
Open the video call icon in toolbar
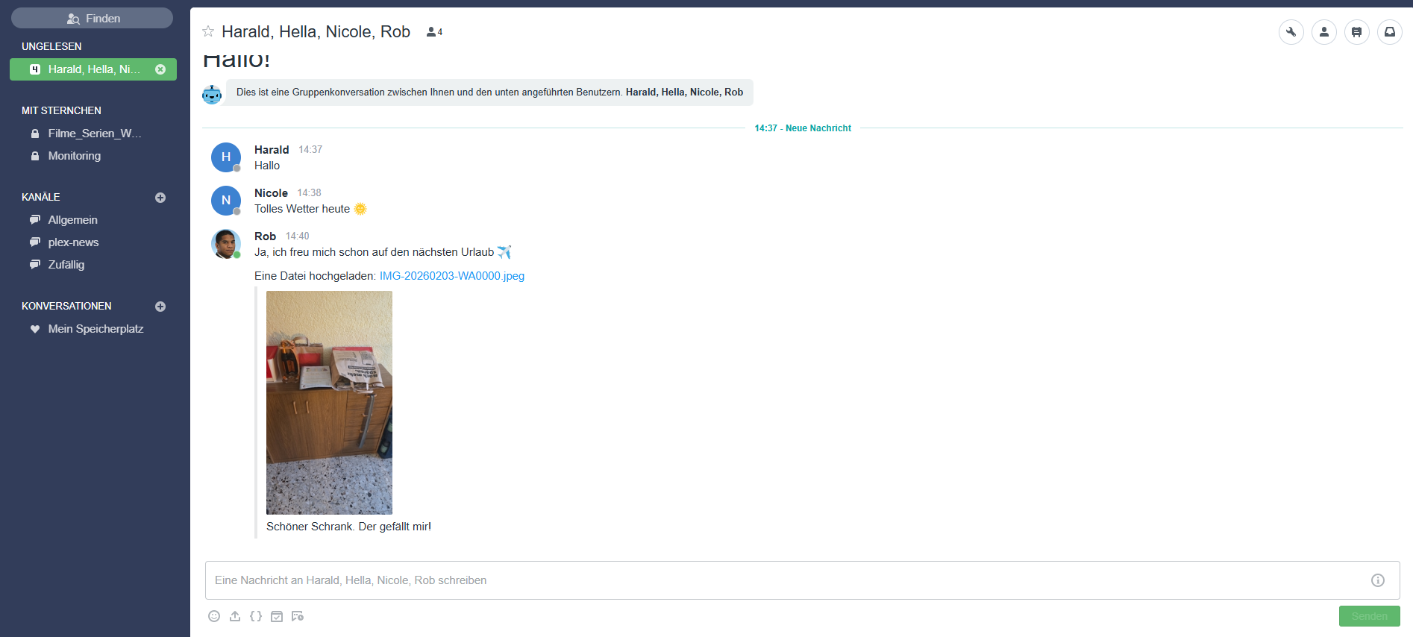(298, 616)
